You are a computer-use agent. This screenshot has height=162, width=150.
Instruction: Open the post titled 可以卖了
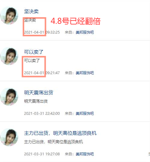34,52
